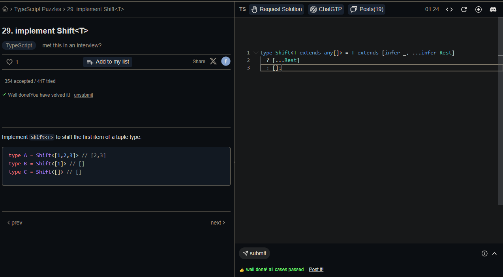This screenshot has height=277, width=503.
Task: Open TypeScript Puzzles breadcrumb
Action: pyautogui.click(x=38, y=9)
